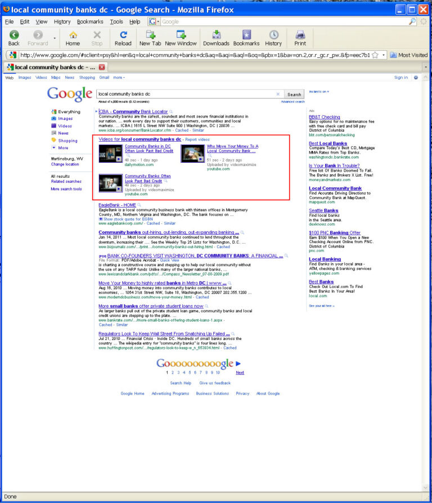Click the Reload toolbar icon
The width and height of the screenshot is (432, 503).
click(x=123, y=35)
